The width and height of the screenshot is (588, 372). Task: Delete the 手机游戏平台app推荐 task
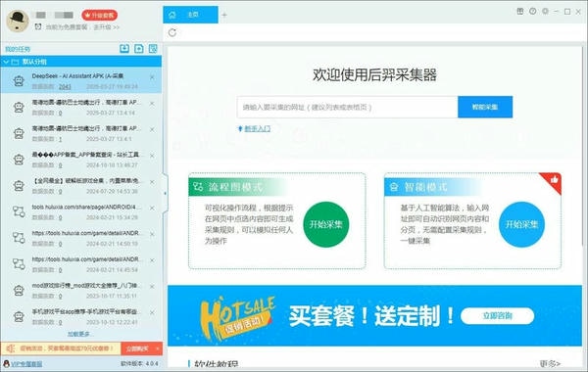pos(152,313)
